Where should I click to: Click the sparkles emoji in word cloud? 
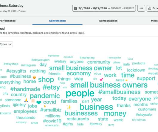pos(69,107)
